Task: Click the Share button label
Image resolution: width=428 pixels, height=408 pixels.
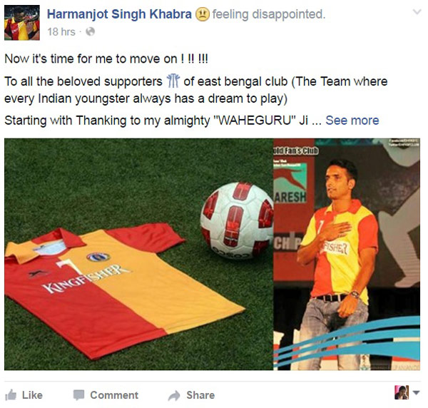Action: pyautogui.click(x=200, y=395)
